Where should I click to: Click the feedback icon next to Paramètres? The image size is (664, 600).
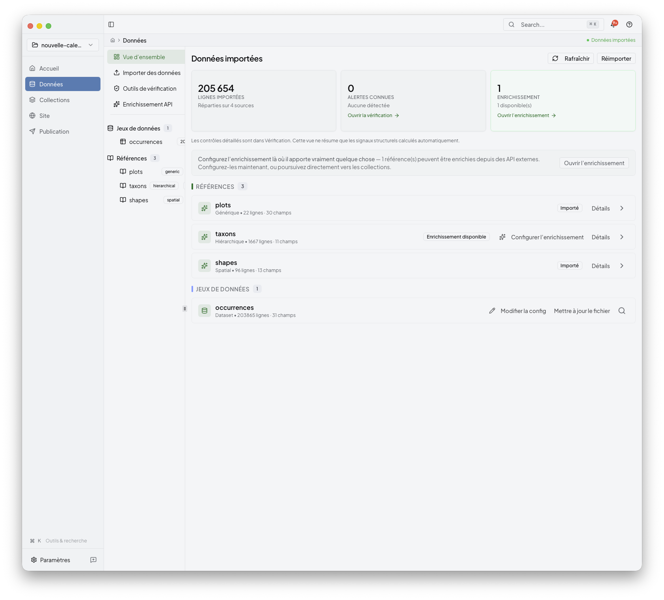pos(93,560)
